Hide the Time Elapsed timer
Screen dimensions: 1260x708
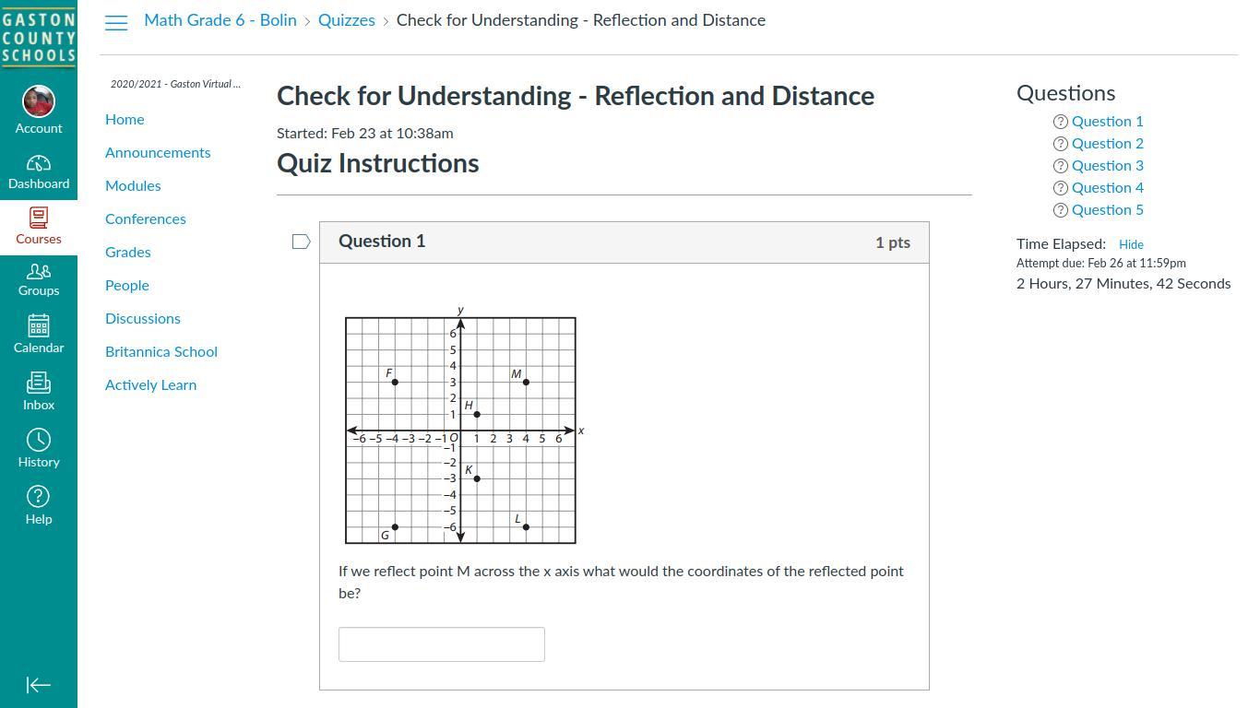[1131, 244]
